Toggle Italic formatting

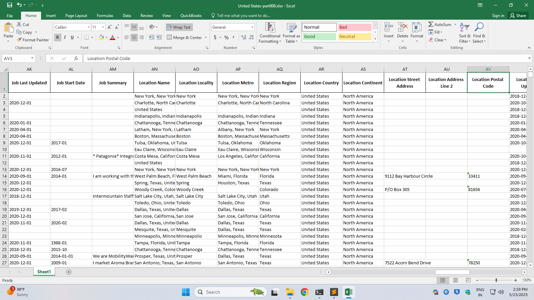coord(65,37)
